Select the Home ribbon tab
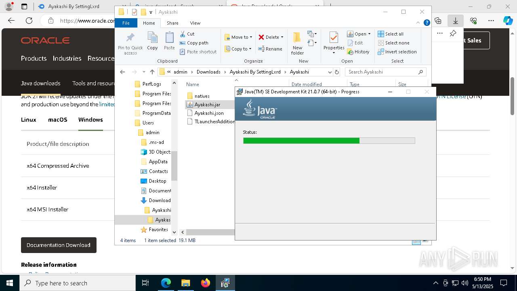The image size is (517, 291). [149, 23]
